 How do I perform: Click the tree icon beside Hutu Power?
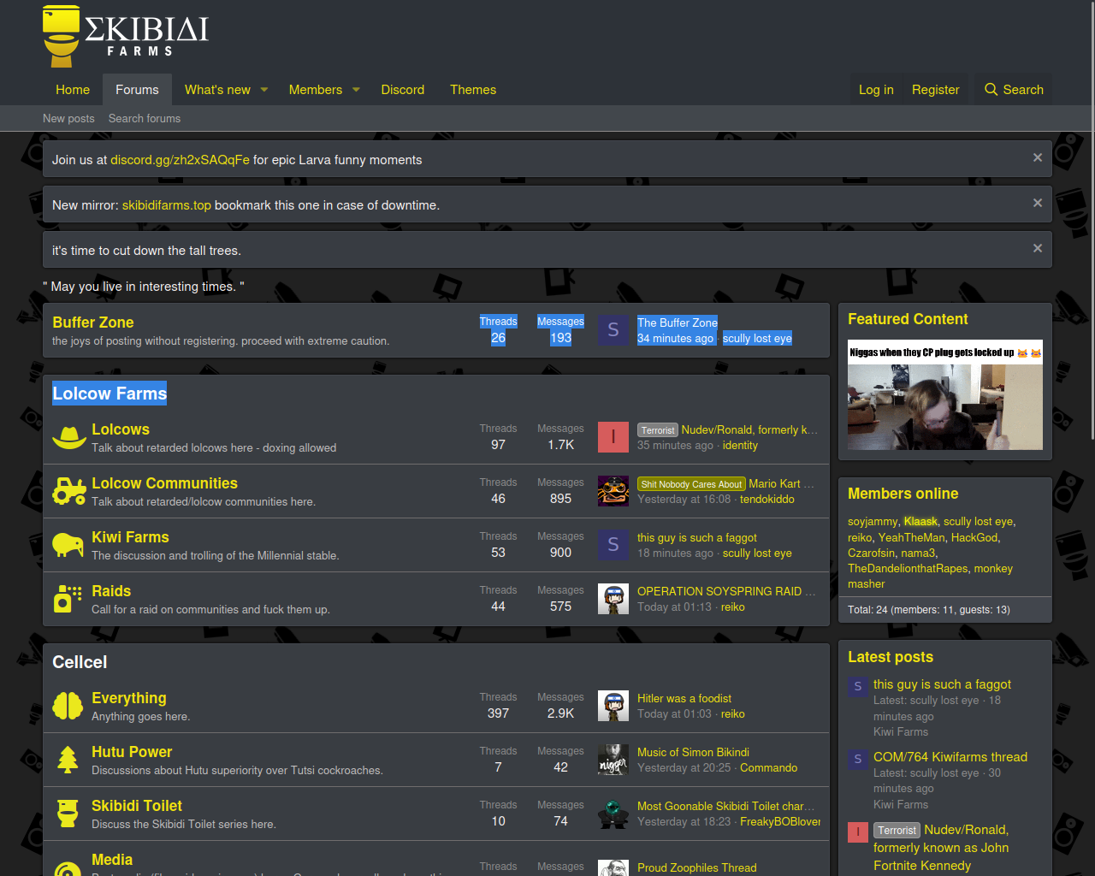point(68,760)
